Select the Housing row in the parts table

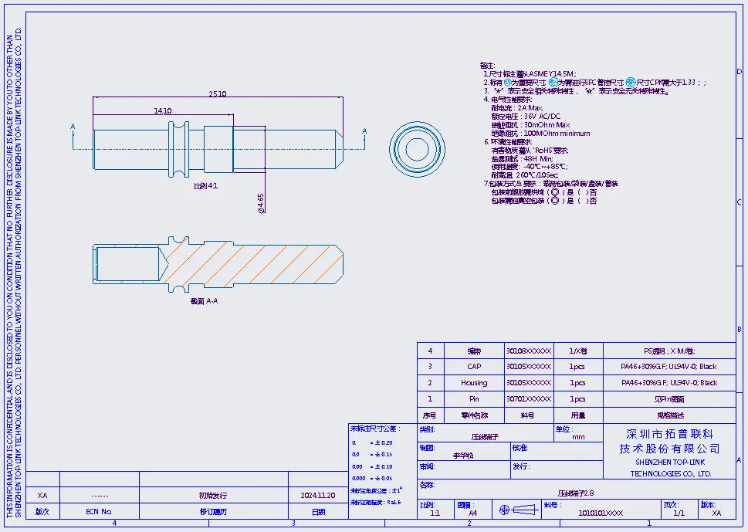[474, 383]
